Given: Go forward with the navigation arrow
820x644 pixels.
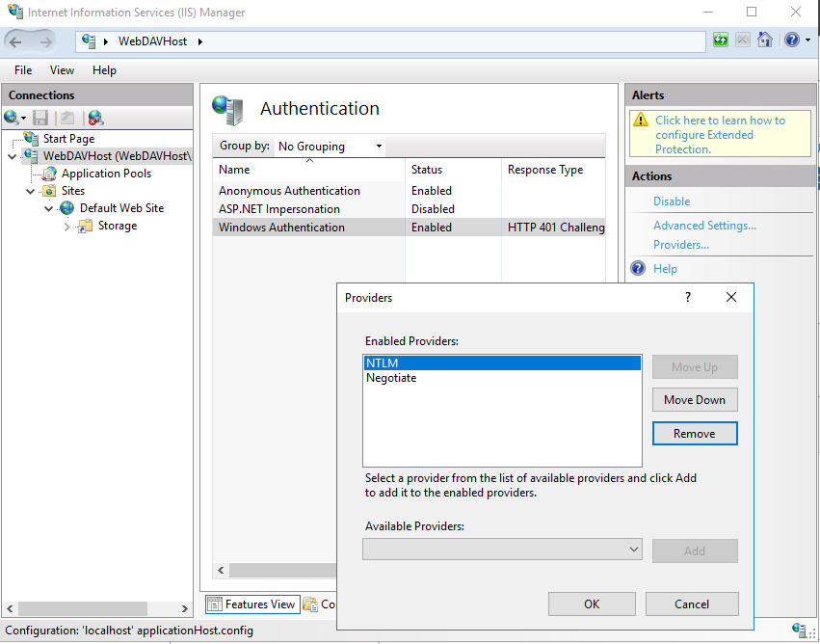Looking at the screenshot, I should click(46, 41).
